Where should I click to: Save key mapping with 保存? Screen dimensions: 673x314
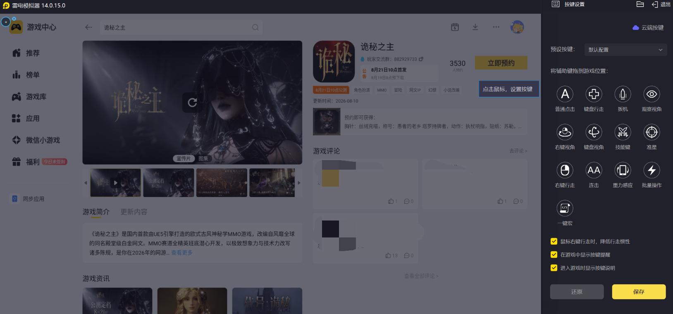tap(639, 292)
